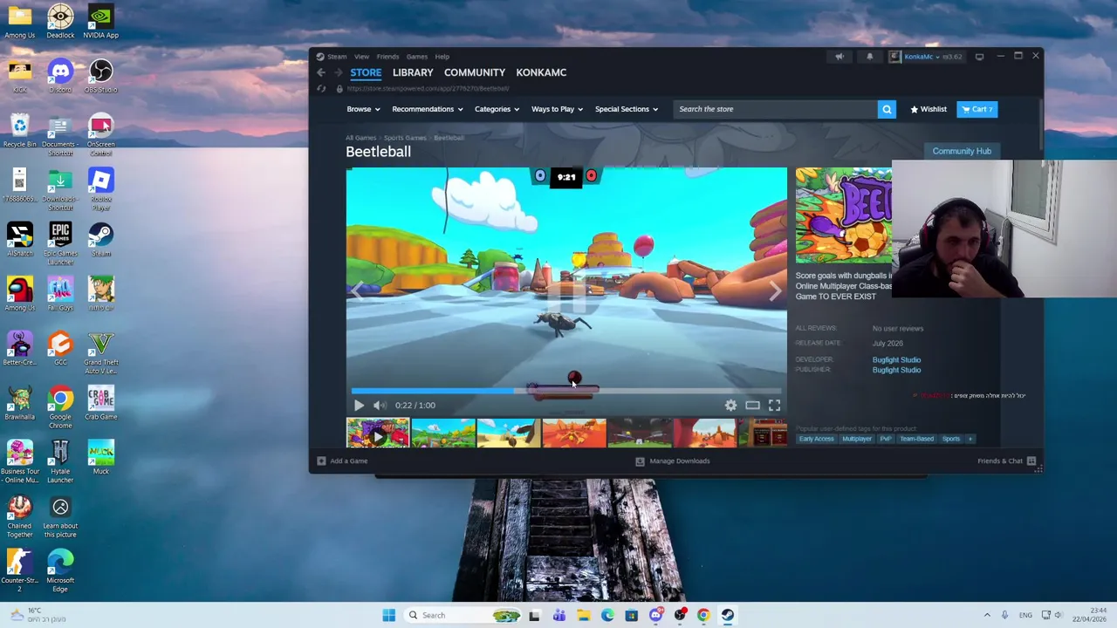Open Epic Games Launcher desktop icon
Viewport: 1117px width, 628px height.
tap(60, 244)
